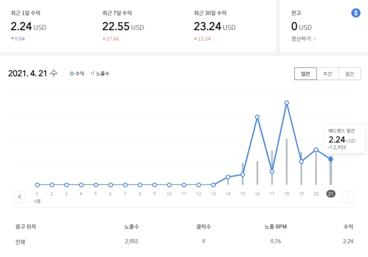Image resolution: width=368 pixels, height=257 pixels.
Task: Click the 잔고 0 USD balance value
Action: (x=301, y=26)
